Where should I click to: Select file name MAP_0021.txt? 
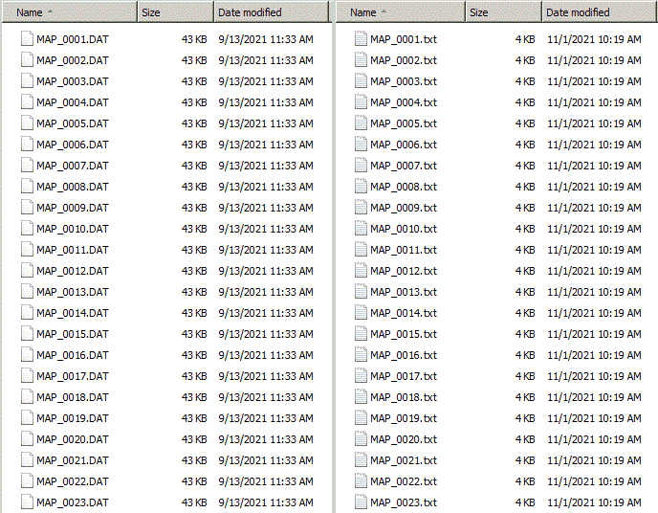[x=404, y=460]
